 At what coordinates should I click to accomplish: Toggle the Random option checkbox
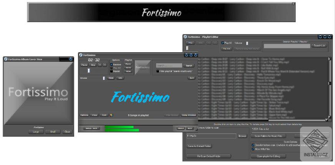(111, 64)
